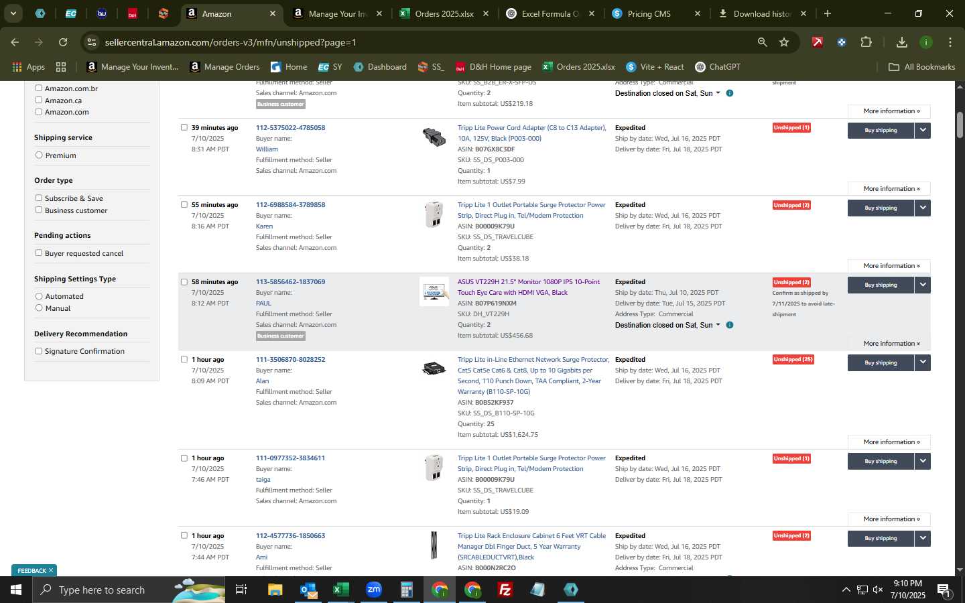
Task: Open order 111-3506870-8028252 link
Action: coord(290,360)
